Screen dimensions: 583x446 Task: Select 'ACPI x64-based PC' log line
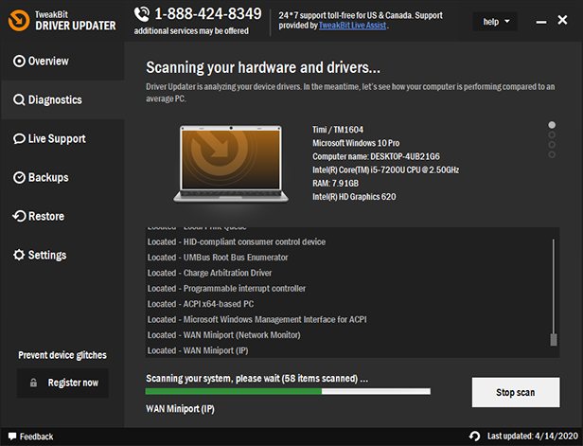[201, 304]
